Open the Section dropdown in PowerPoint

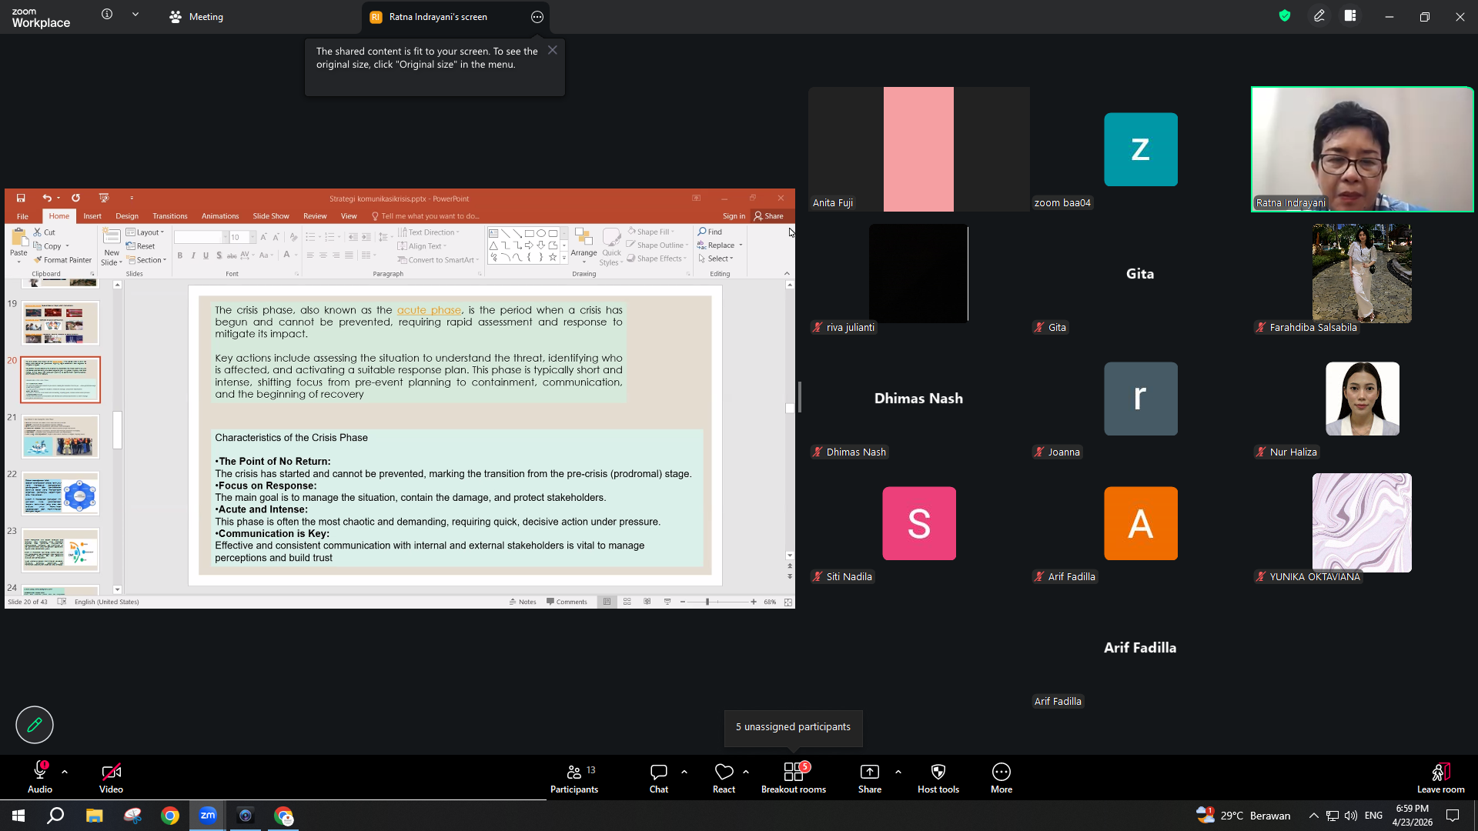coord(147,260)
